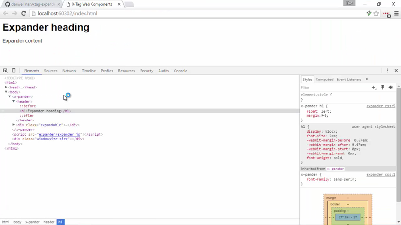Close the DevTools panel

(x=396, y=71)
